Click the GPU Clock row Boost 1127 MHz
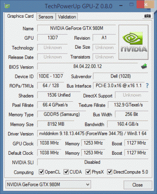The height and width of the screenshot is (194, 157). pyautogui.click(x=136, y=143)
